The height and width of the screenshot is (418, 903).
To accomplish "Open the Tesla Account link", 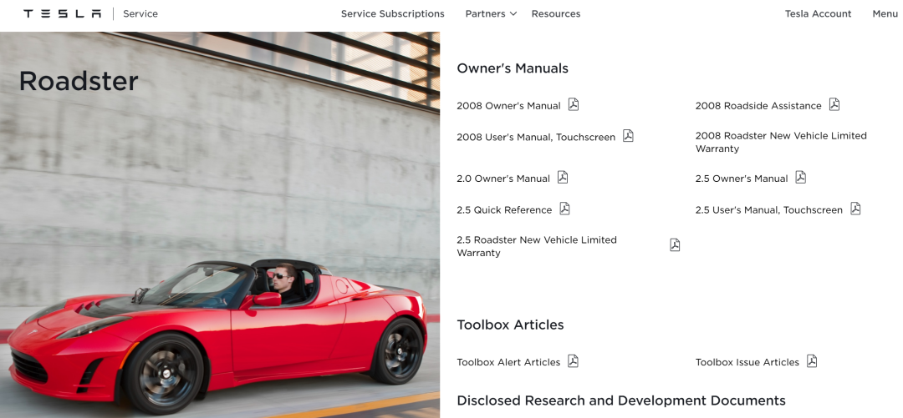I will [x=818, y=14].
